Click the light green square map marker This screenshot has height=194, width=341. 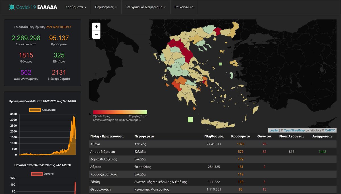click(190, 120)
